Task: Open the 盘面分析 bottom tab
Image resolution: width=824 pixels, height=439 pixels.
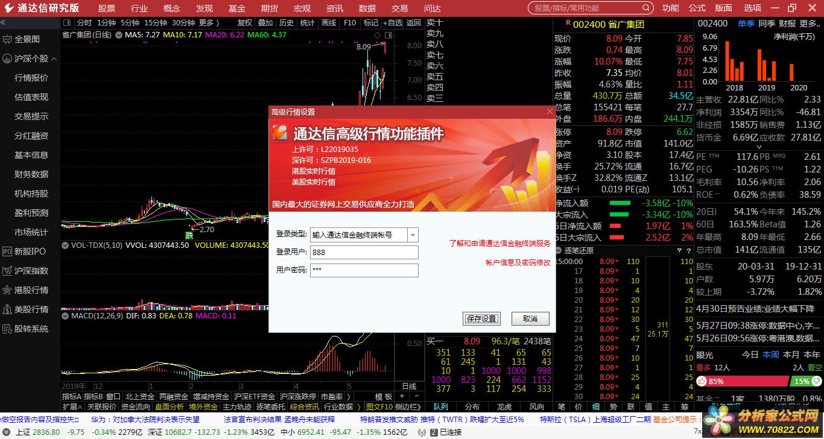Action: (170, 407)
